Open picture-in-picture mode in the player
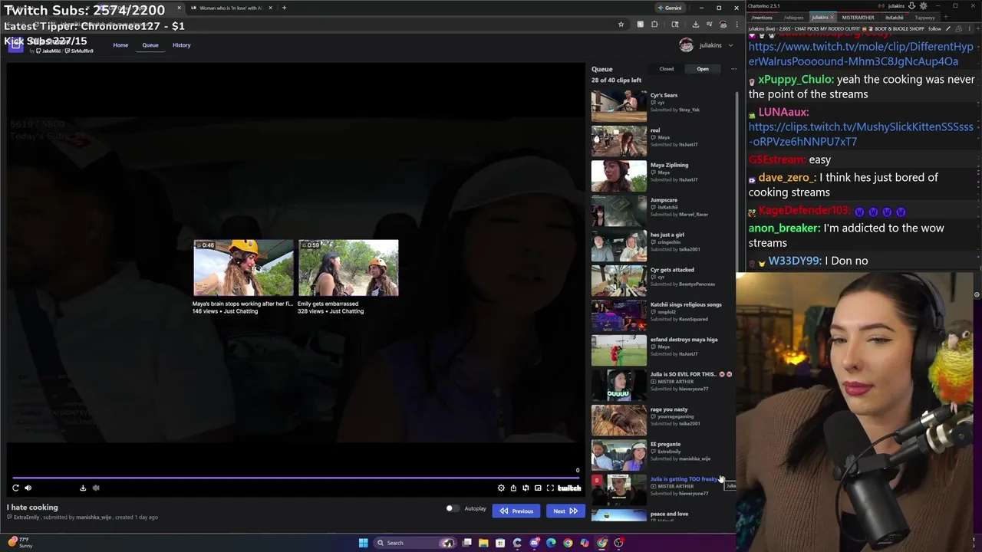The height and width of the screenshot is (552, 982). tap(538, 488)
